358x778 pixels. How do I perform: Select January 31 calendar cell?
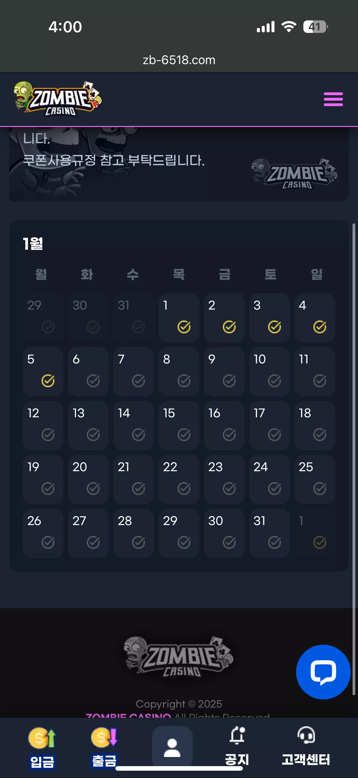click(x=269, y=533)
